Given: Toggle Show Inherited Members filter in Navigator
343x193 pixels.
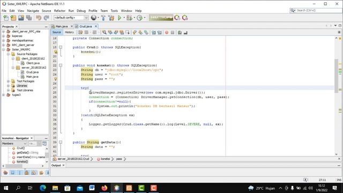Looking at the screenshot, I should [x=5, y=173].
